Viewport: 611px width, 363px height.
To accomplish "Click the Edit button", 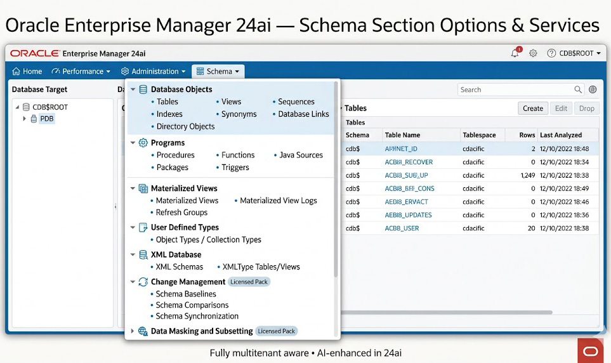I will coord(561,109).
